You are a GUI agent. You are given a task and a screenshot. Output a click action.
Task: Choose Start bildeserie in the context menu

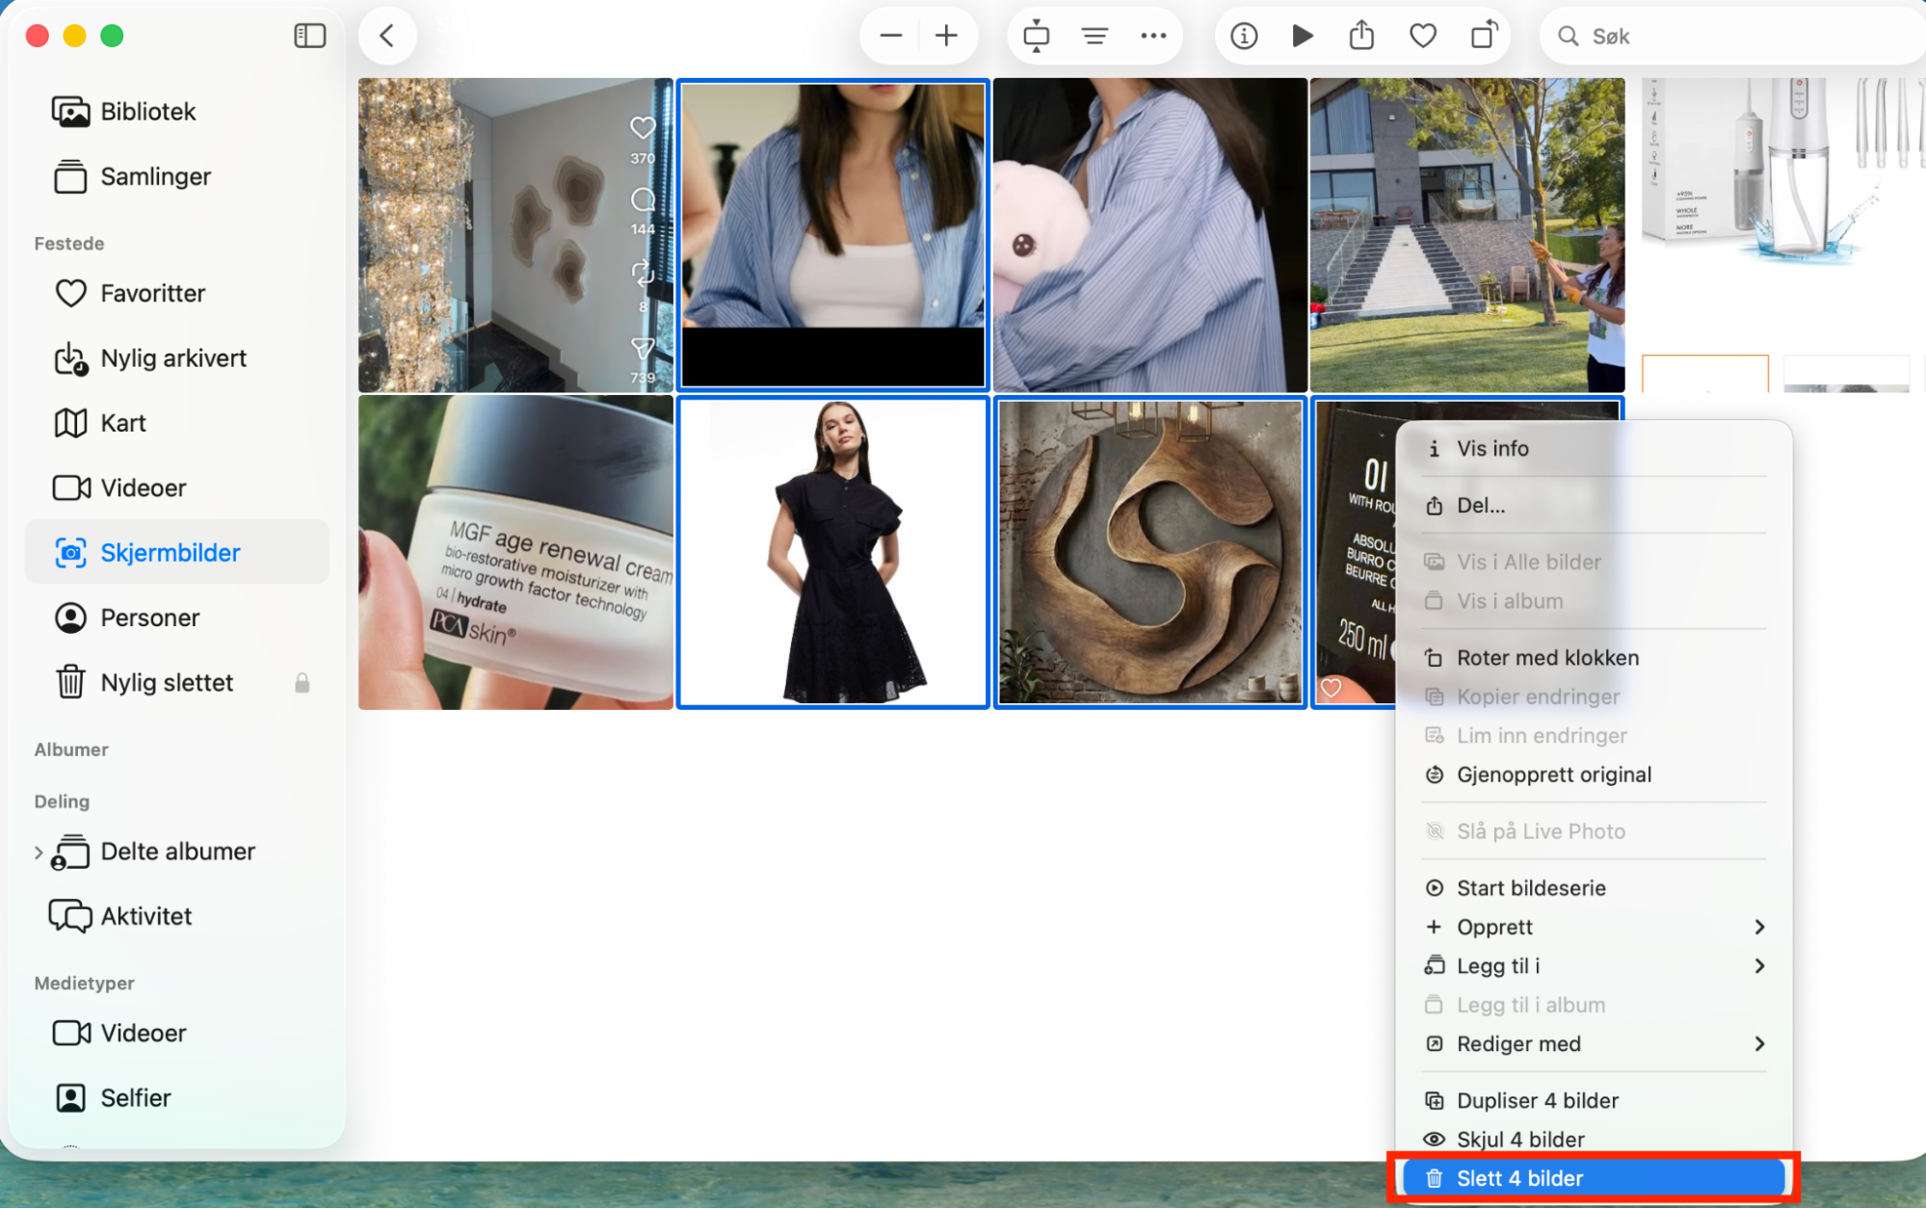coord(1594,888)
